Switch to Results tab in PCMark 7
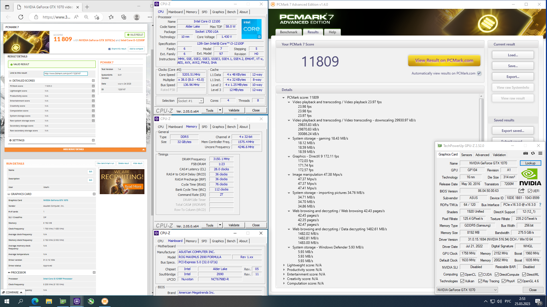The image size is (547, 307). click(x=313, y=32)
